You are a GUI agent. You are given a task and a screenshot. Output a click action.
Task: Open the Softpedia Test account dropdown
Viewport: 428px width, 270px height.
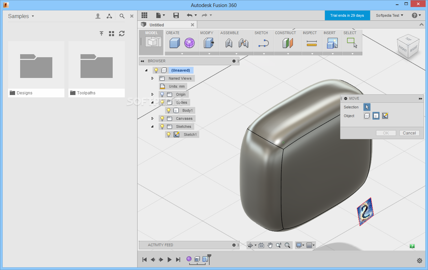click(x=389, y=15)
